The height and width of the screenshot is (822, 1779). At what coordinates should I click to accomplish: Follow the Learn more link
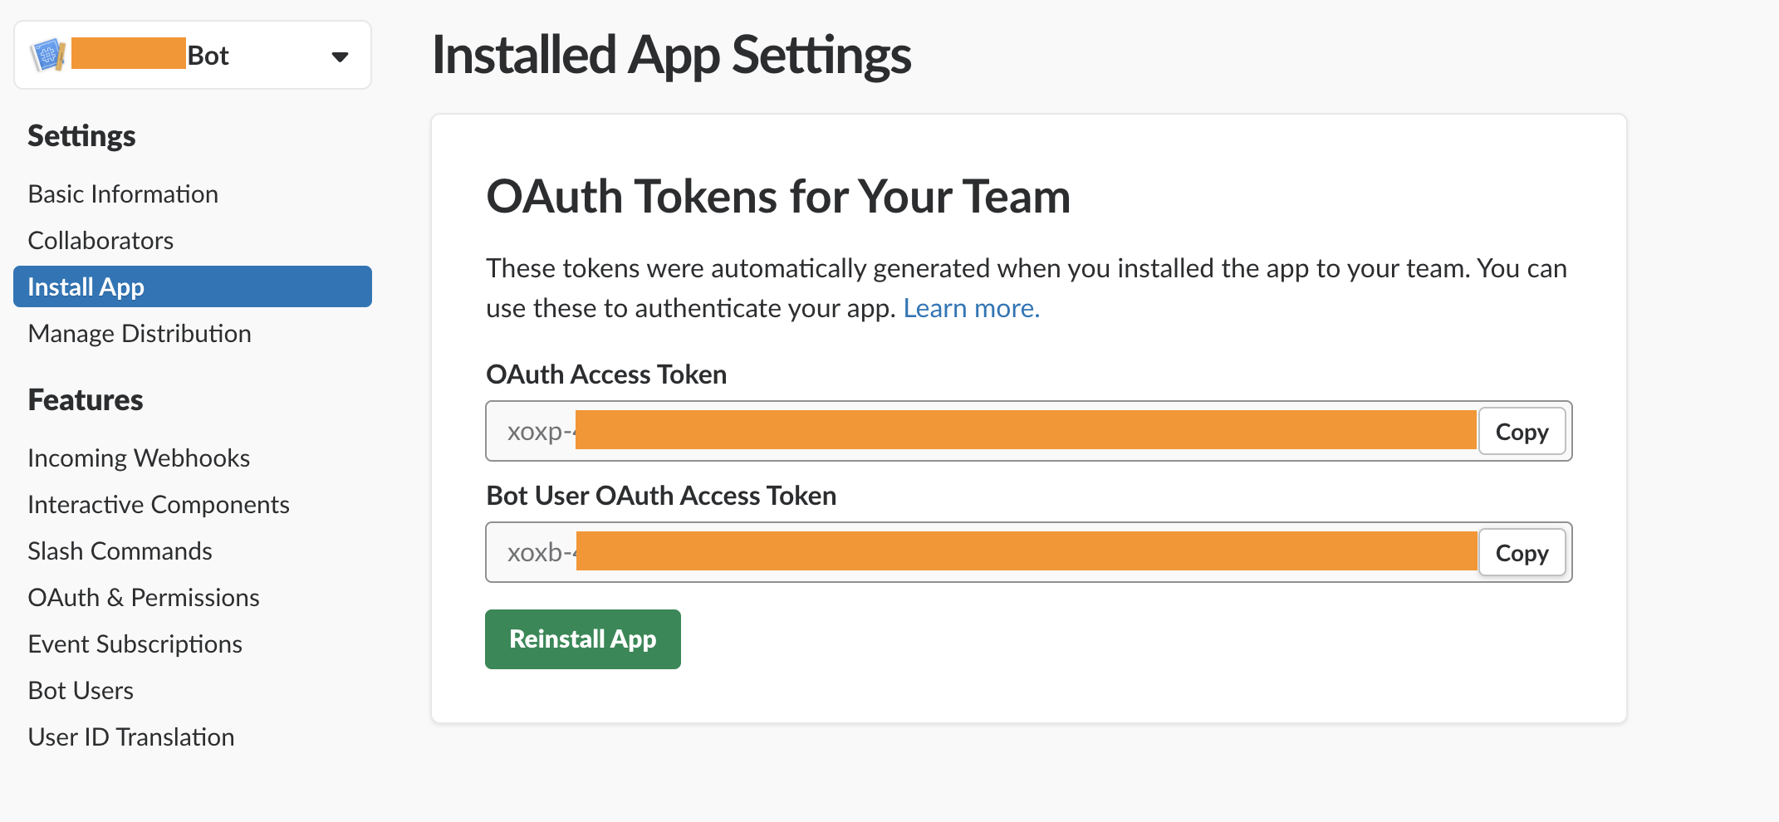pos(971,309)
